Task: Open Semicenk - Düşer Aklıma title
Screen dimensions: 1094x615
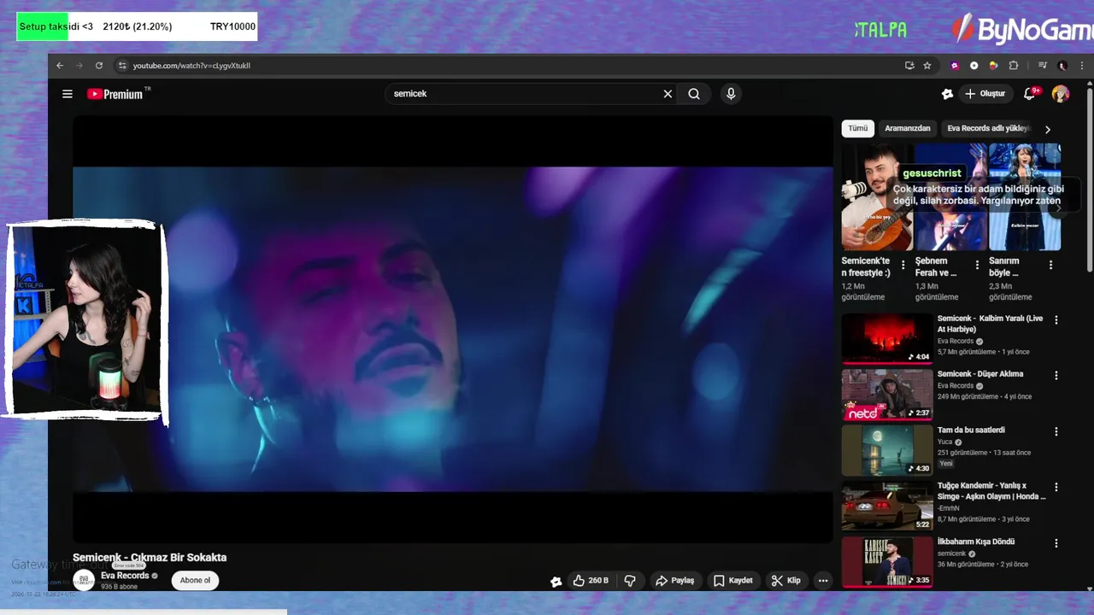Action: coord(980,374)
